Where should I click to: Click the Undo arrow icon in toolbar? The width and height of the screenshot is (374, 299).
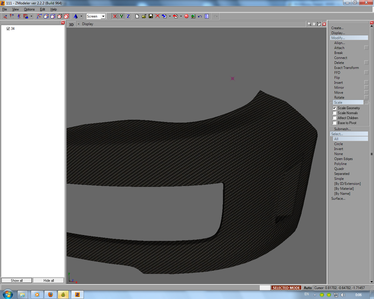coord(200,16)
